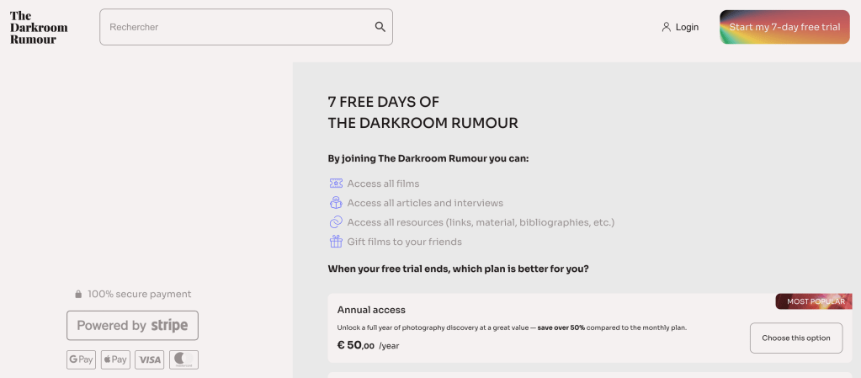Click the Google Pay badge
Image resolution: width=861 pixels, height=378 pixels.
[x=82, y=359]
